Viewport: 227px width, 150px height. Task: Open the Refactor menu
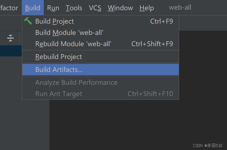pos(9,8)
